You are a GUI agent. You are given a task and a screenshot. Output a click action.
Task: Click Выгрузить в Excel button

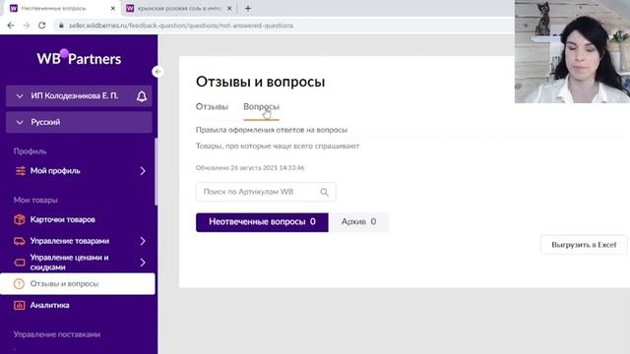[584, 245]
